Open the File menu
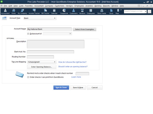The height and width of the screenshot is (114, 153). (5, 6)
